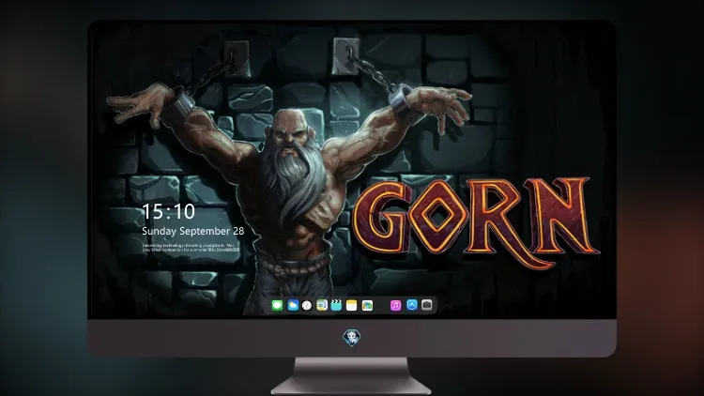This screenshot has height=396, width=704.
Task: Open the Clock app in the dock
Action: pyautogui.click(x=307, y=305)
